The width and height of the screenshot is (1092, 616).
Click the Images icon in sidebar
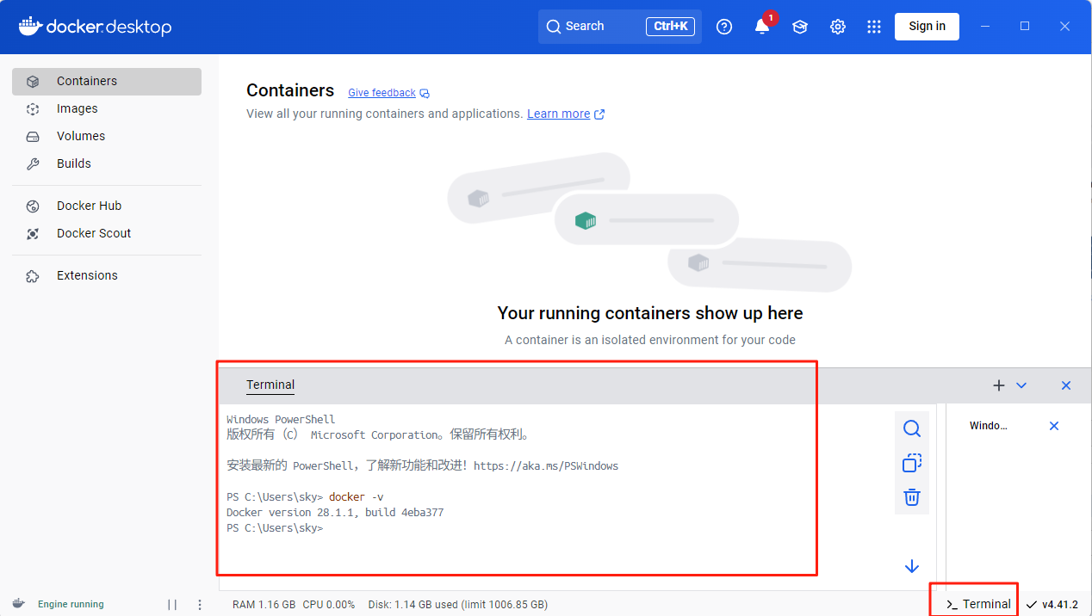pos(33,109)
